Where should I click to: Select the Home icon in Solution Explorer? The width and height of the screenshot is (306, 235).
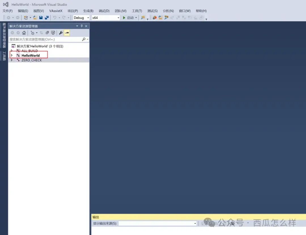point(24,33)
